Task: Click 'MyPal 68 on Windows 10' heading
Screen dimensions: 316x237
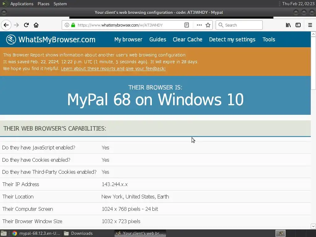Action: point(155,99)
